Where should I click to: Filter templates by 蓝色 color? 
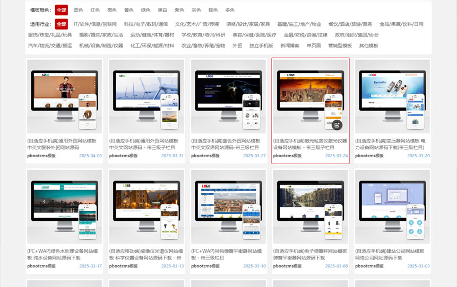[78, 10]
